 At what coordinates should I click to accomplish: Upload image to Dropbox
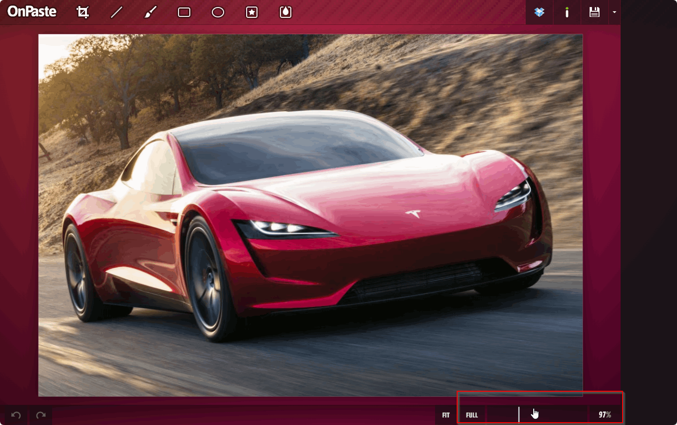(539, 12)
